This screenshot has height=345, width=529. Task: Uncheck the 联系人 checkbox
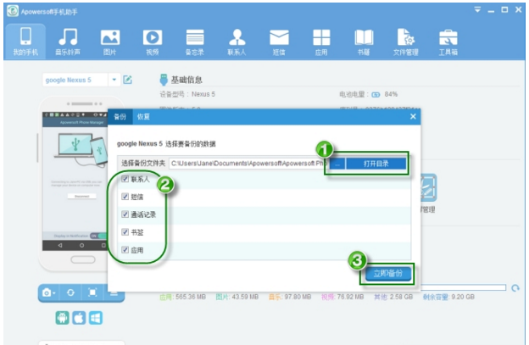click(125, 179)
